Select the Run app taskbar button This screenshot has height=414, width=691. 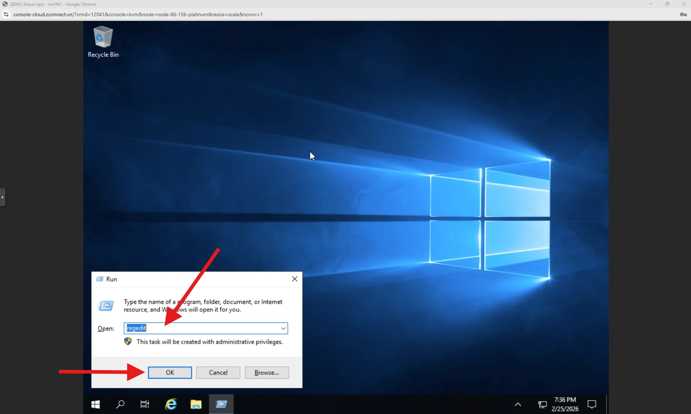221,404
